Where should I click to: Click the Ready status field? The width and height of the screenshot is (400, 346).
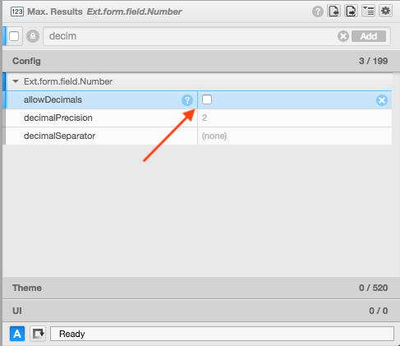(x=222, y=334)
